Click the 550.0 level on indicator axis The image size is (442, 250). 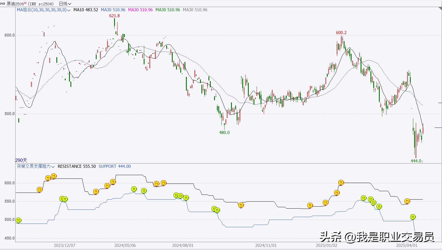(9, 201)
